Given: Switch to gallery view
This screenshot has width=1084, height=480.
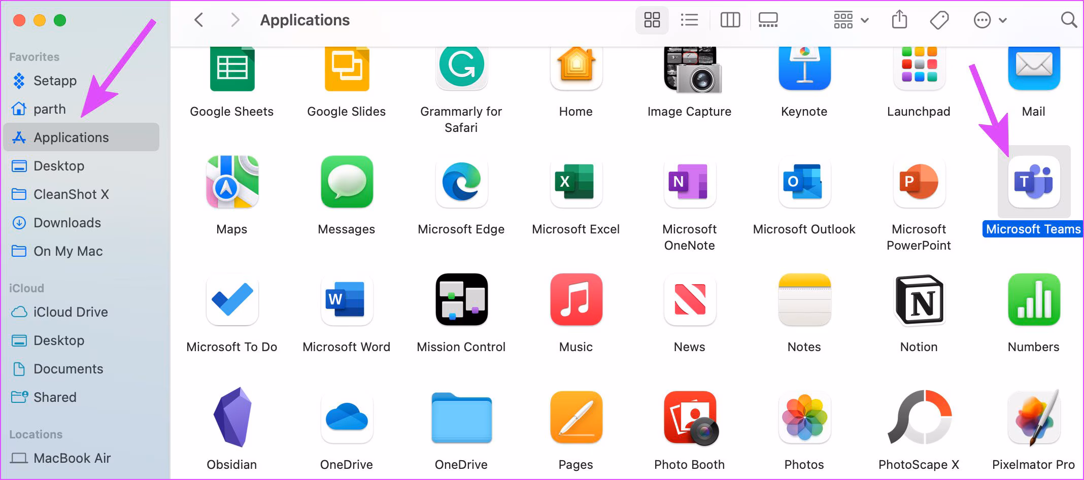Looking at the screenshot, I should pyautogui.click(x=768, y=20).
